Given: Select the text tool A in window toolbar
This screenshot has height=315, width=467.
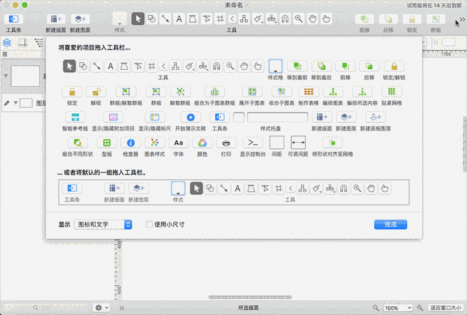Looking at the screenshot, I should [x=179, y=19].
